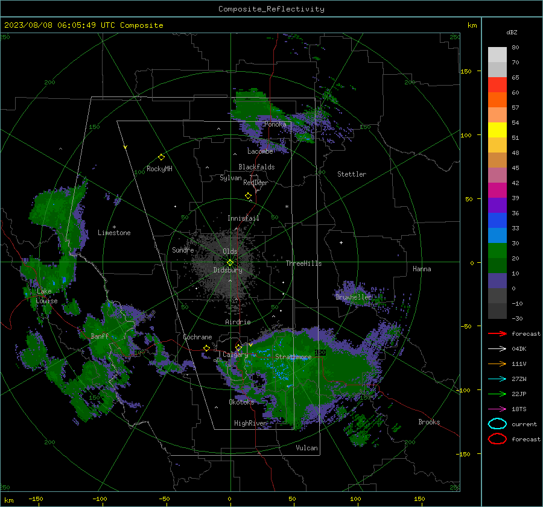Click the Vulcan city label

(x=307, y=448)
